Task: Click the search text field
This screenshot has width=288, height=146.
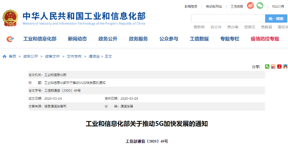Action: pyautogui.click(x=228, y=18)
